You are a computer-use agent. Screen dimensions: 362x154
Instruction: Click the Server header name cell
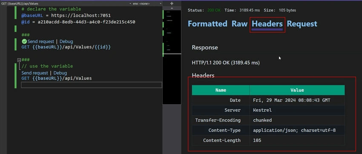(221, 110)
